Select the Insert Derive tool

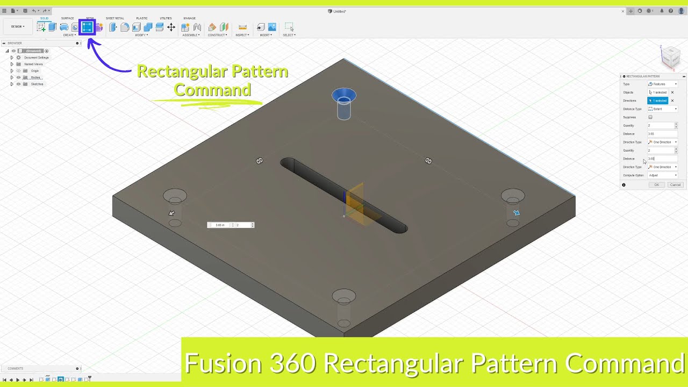[x=261, y=27]
